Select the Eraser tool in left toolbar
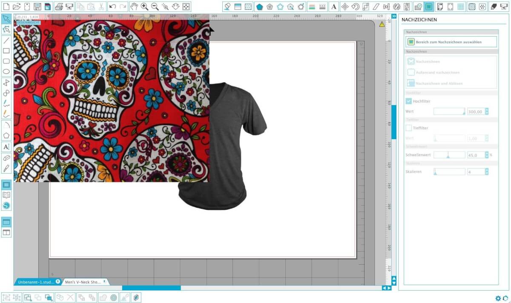 click(x=6, y=158)
